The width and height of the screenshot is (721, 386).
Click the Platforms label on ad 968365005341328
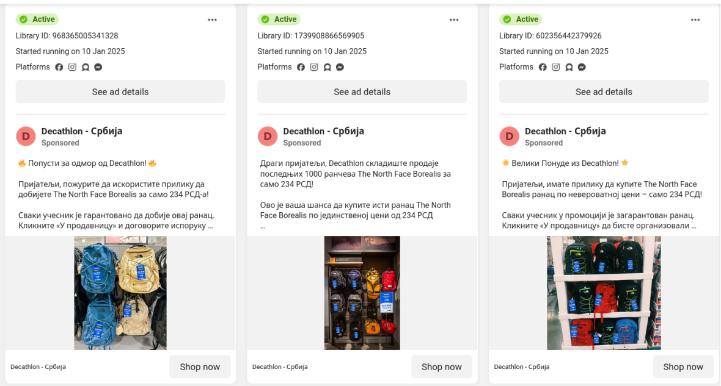pos(32,66)
